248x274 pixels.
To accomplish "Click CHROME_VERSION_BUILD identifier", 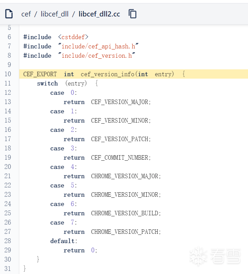I will tap(125, 213).
